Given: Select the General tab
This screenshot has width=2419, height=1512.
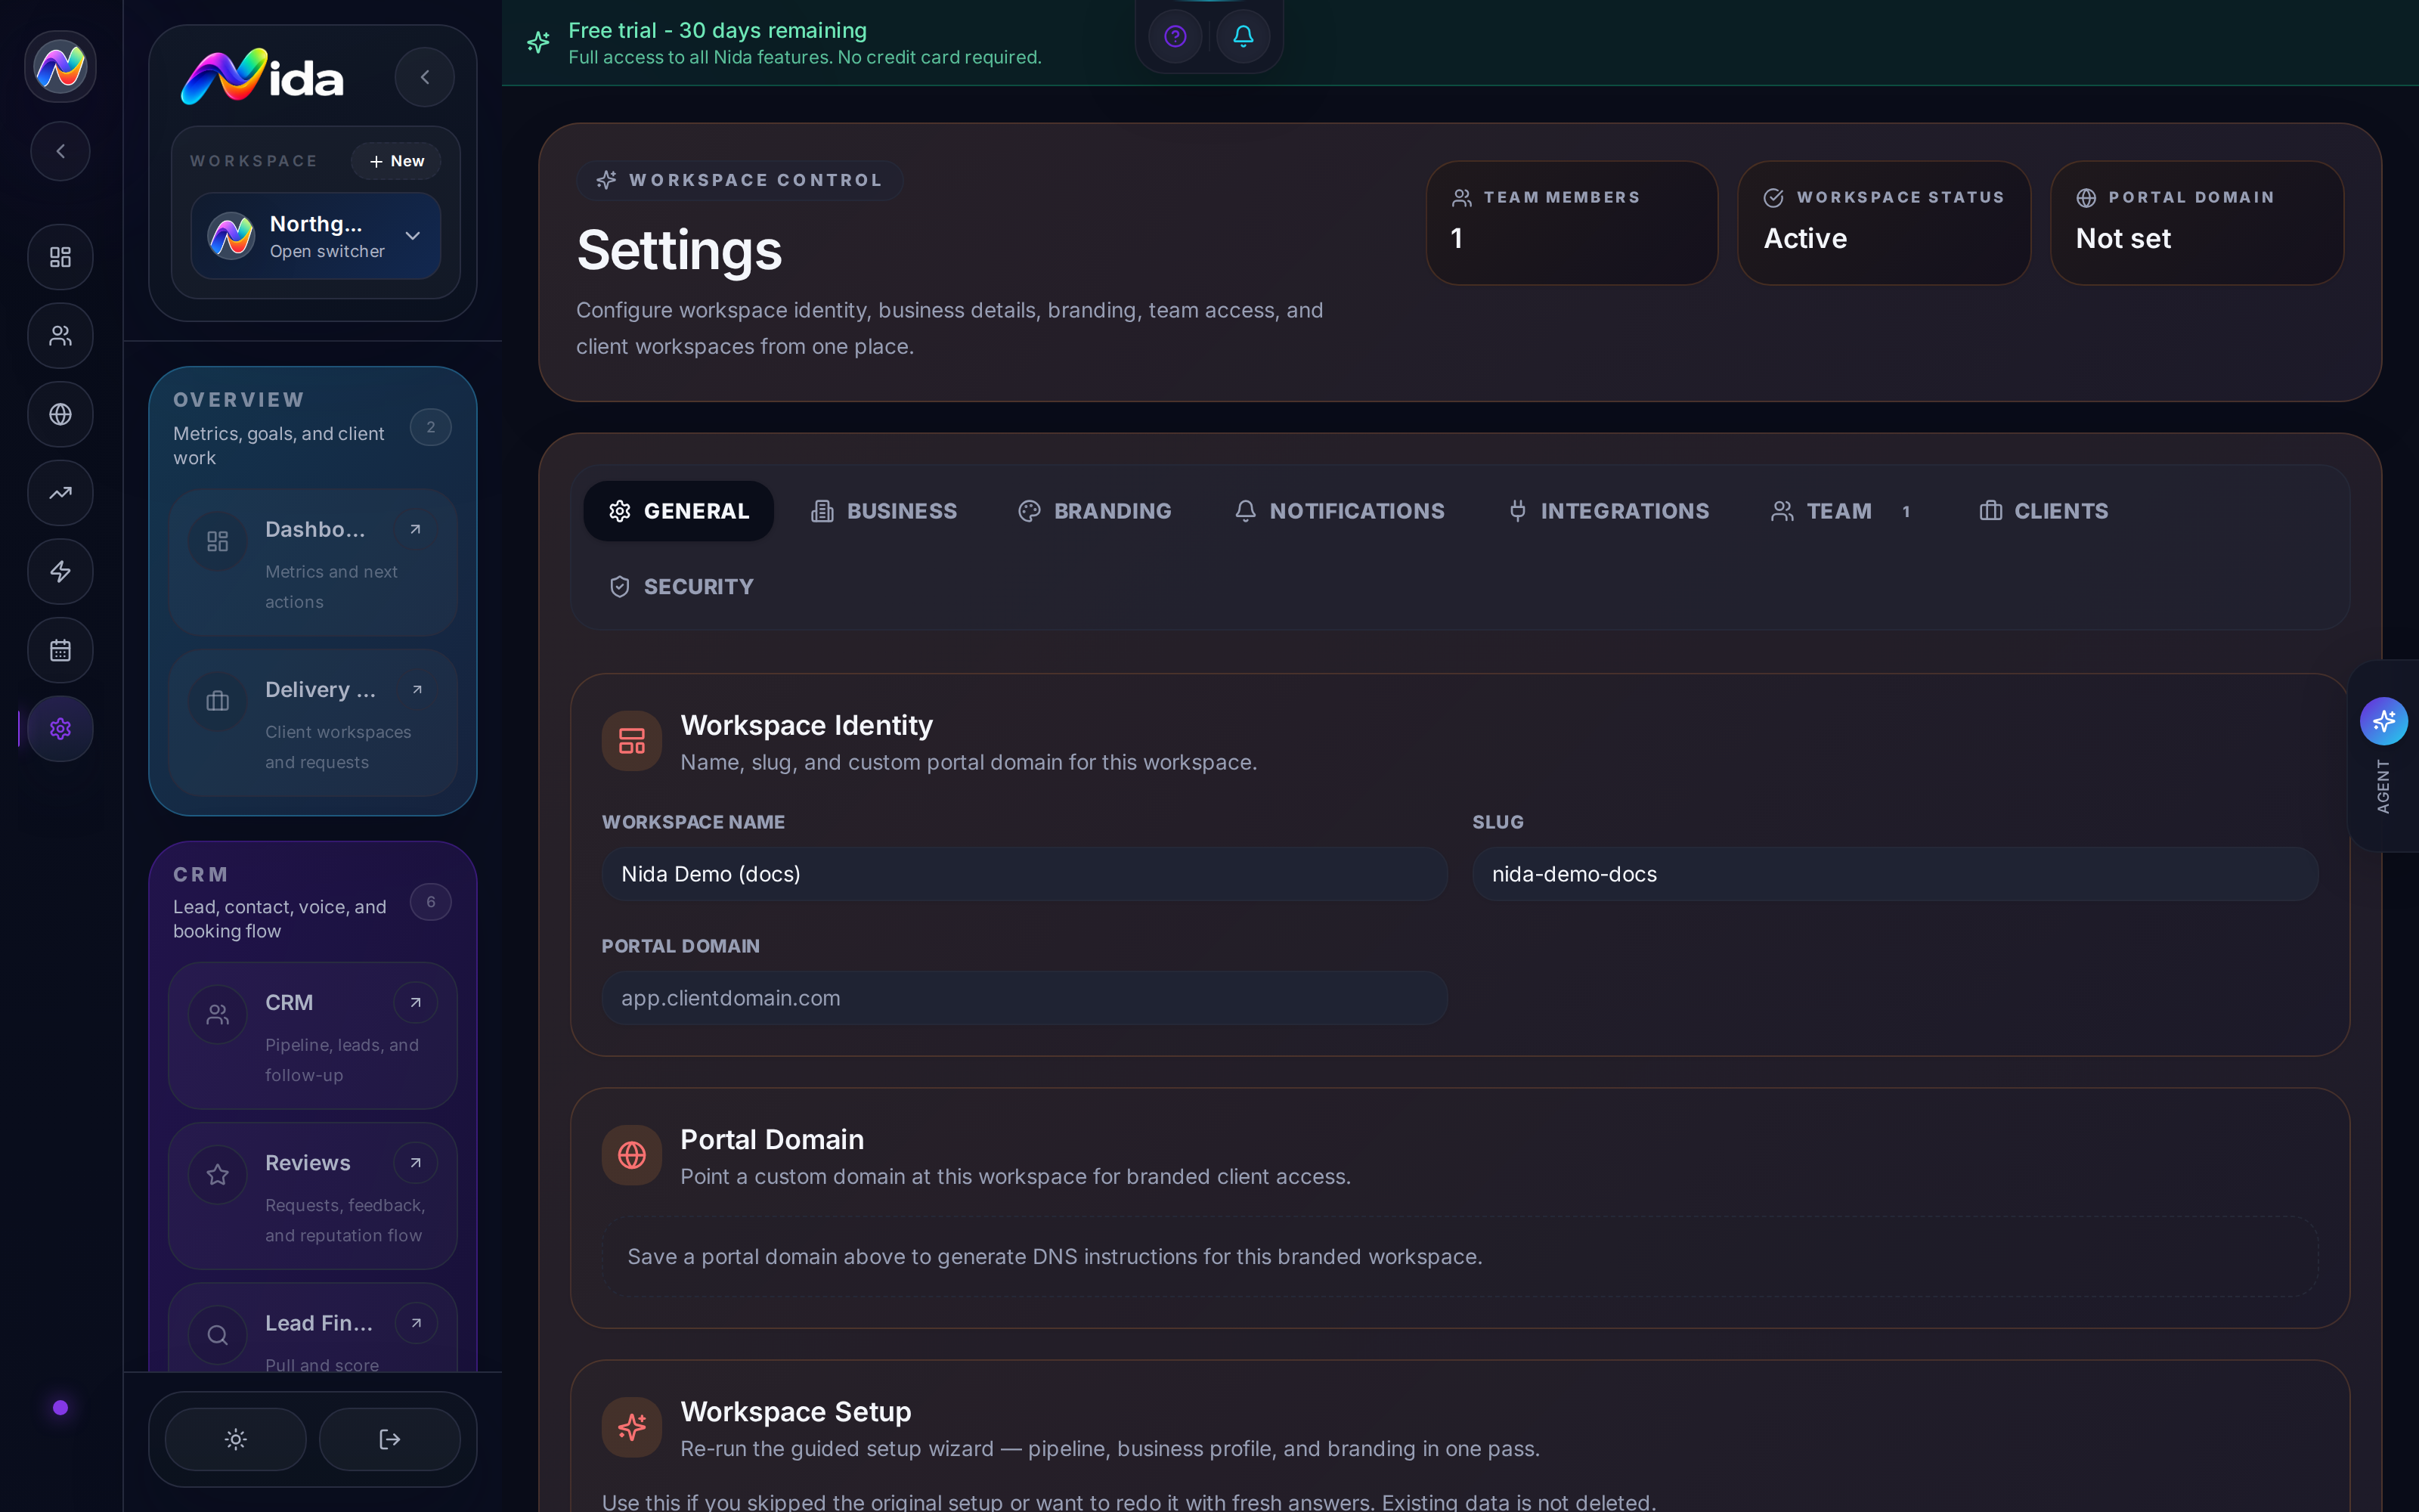Looking at the screenshot, I should pos(679,511).
